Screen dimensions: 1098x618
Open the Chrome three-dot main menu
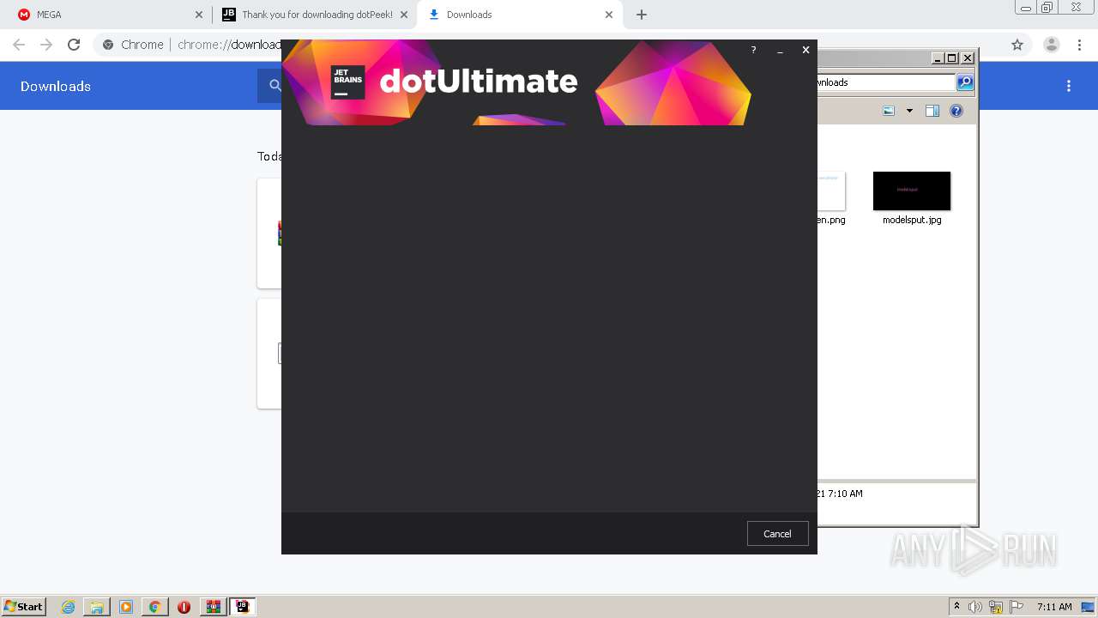tap(1079, 45)
